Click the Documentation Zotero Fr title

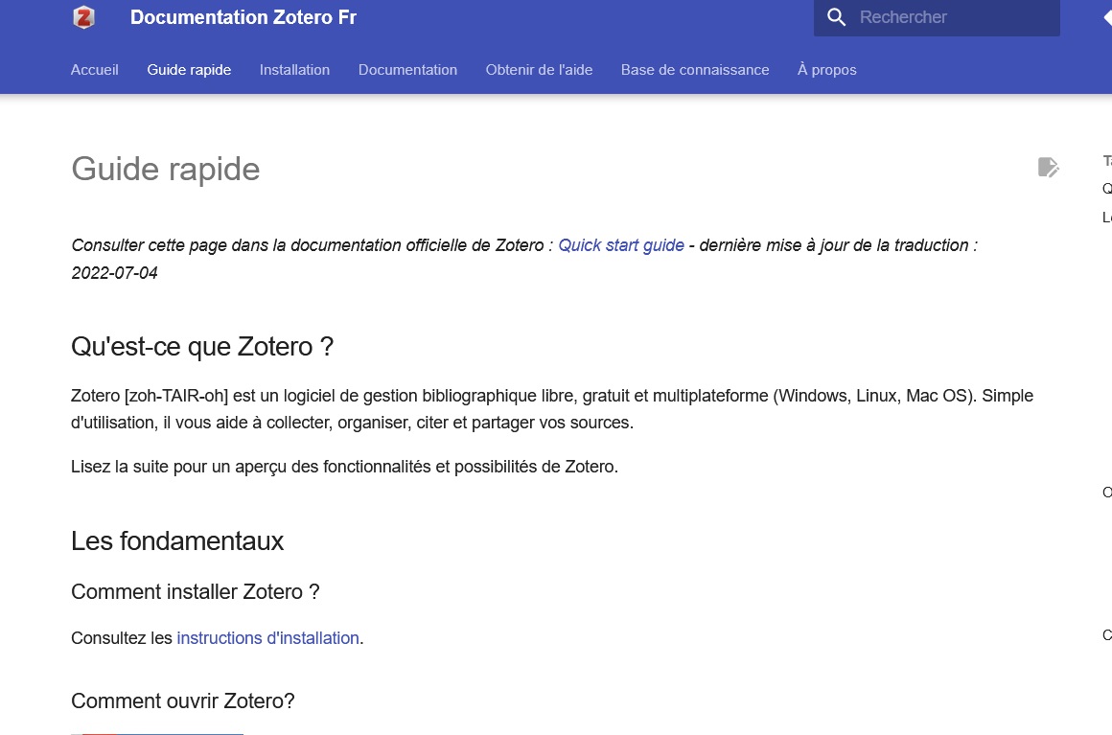pos(243,17)
